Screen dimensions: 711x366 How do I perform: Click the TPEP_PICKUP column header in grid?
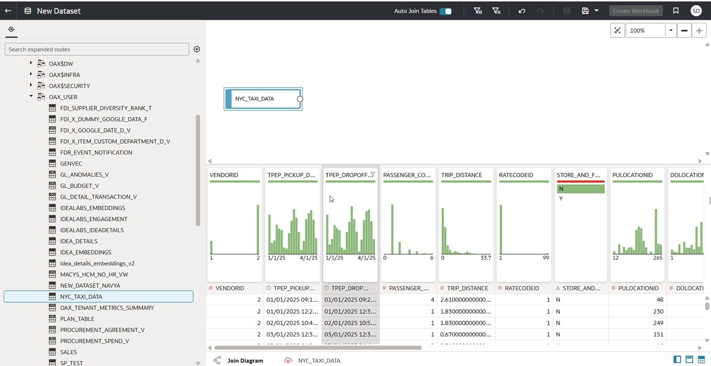coord(293,288)
